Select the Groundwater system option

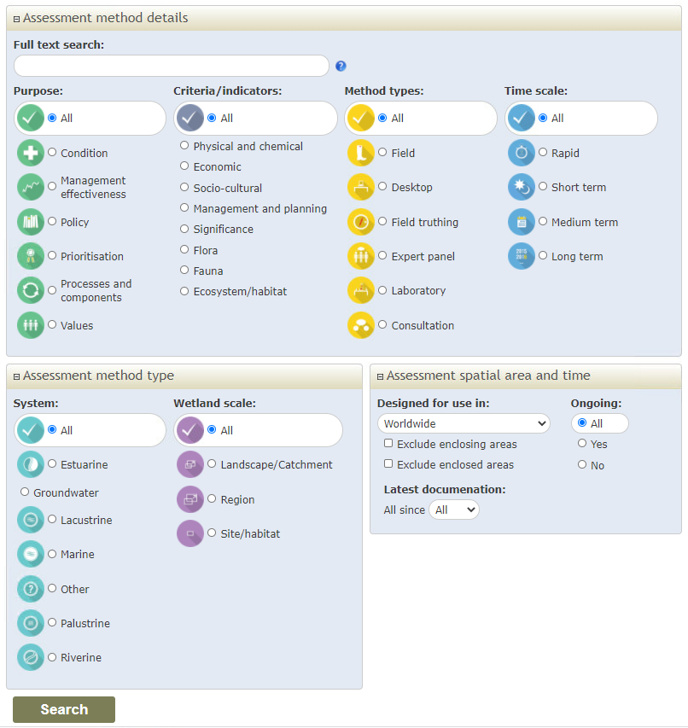point(25,492)
